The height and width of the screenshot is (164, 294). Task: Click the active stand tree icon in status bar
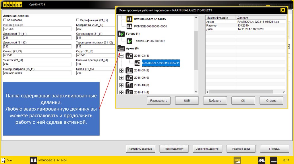coord(33,160)
